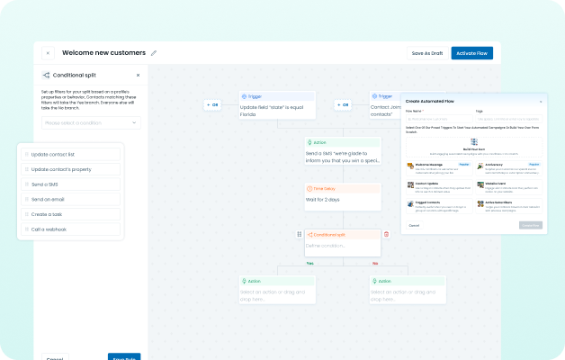
Task: Click the Time Delay node clock icon
Action: click(x=310, y=189)
